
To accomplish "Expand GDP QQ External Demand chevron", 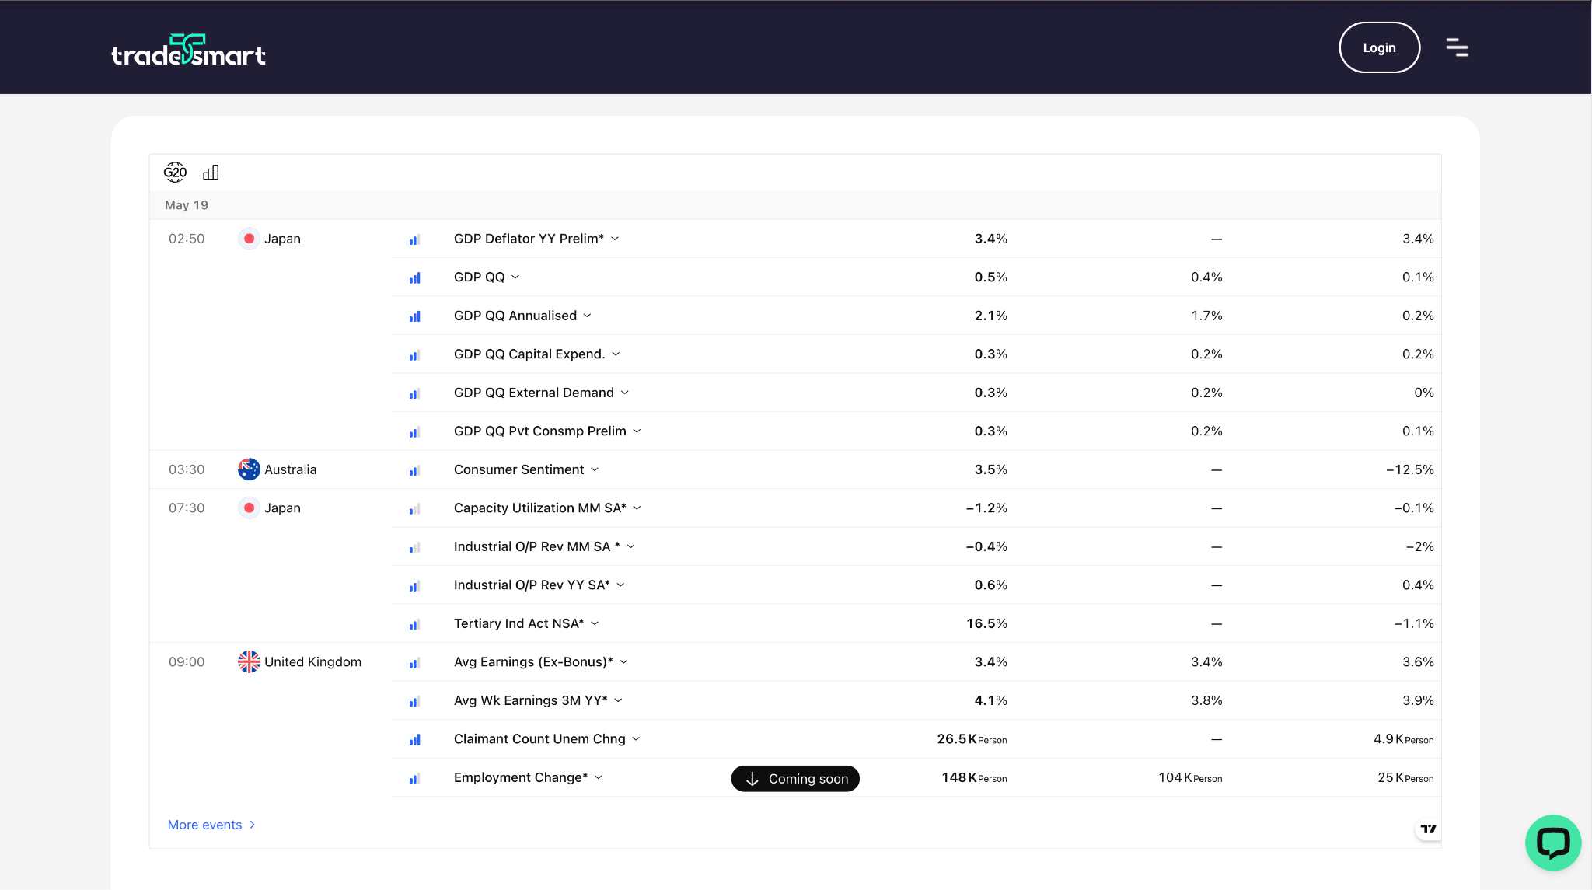I will [625, 393].
